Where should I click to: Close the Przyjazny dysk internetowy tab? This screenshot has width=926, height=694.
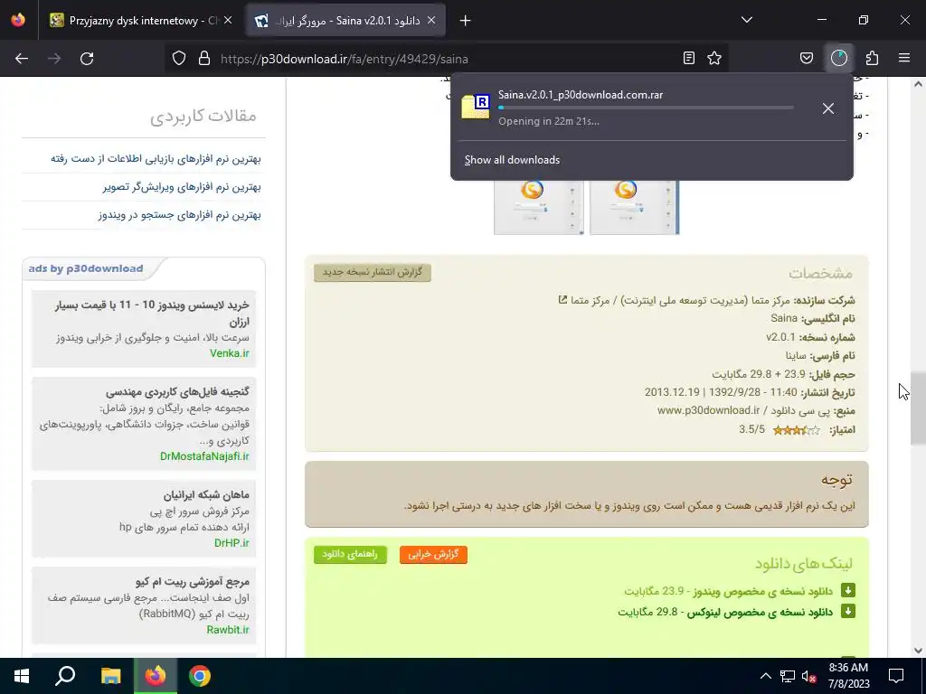point(228,21)
